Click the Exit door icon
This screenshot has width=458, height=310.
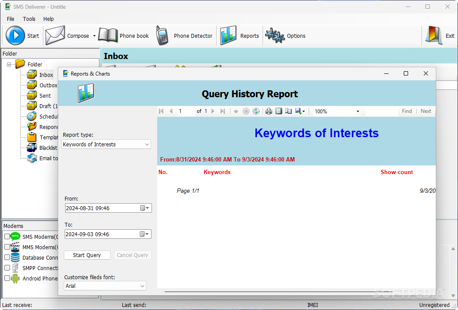[434, 35]
